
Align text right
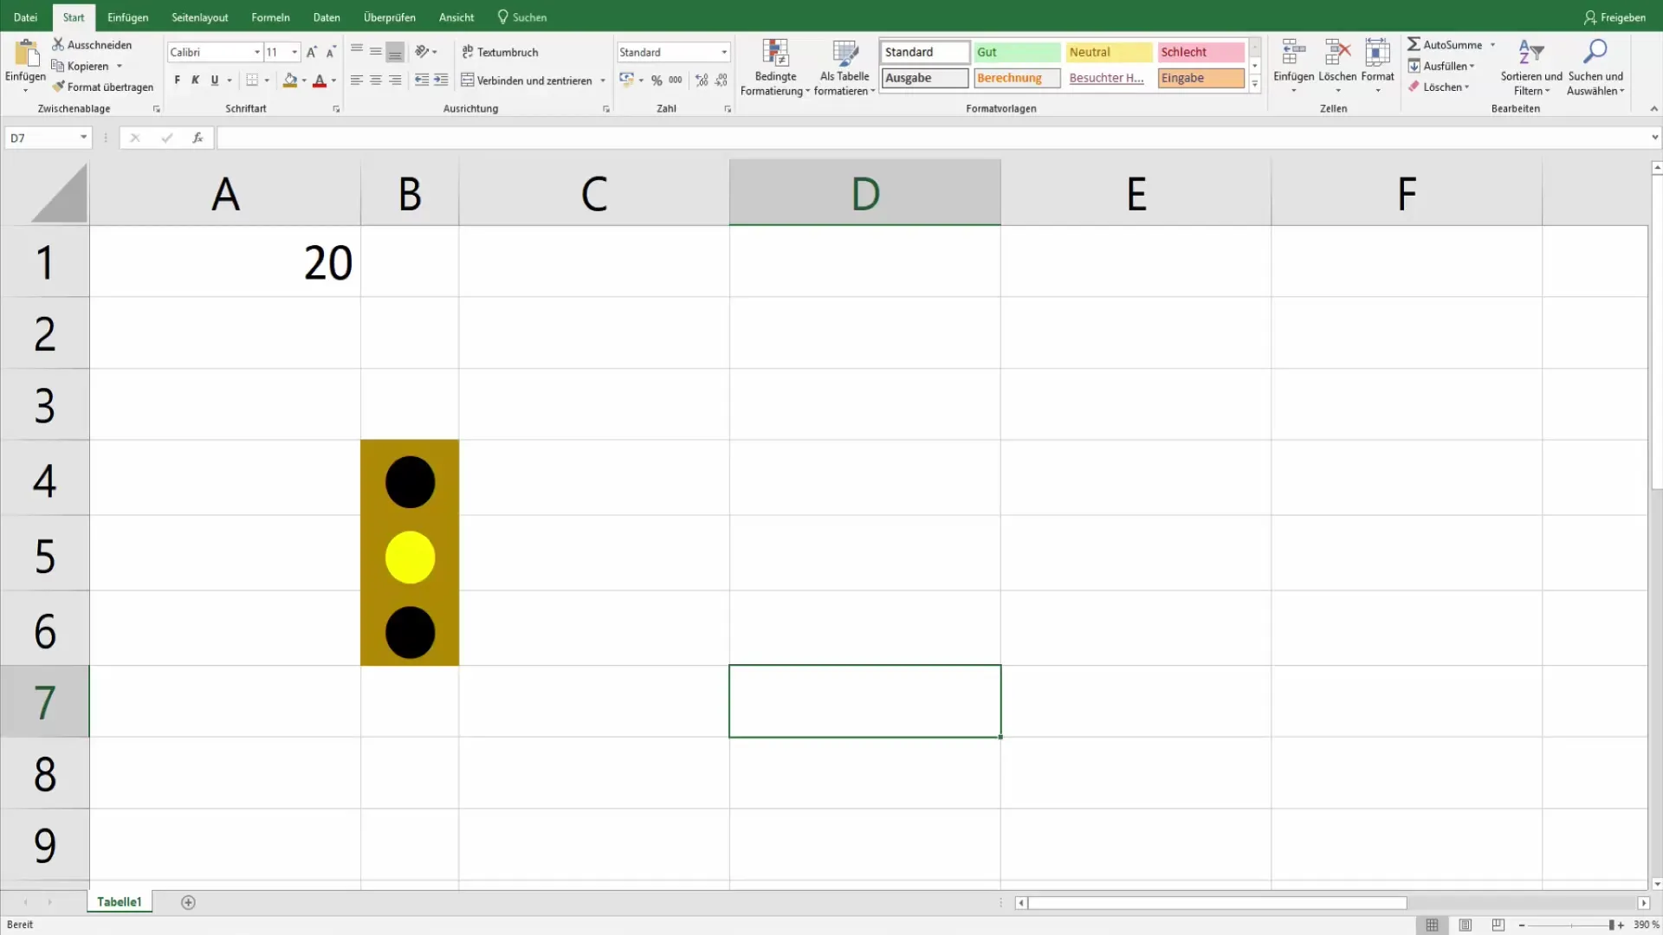click(395, 80)
